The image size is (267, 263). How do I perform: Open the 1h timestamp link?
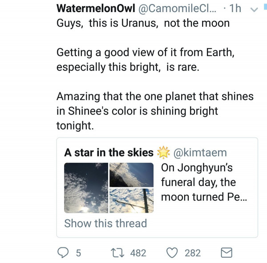[235, 9]
